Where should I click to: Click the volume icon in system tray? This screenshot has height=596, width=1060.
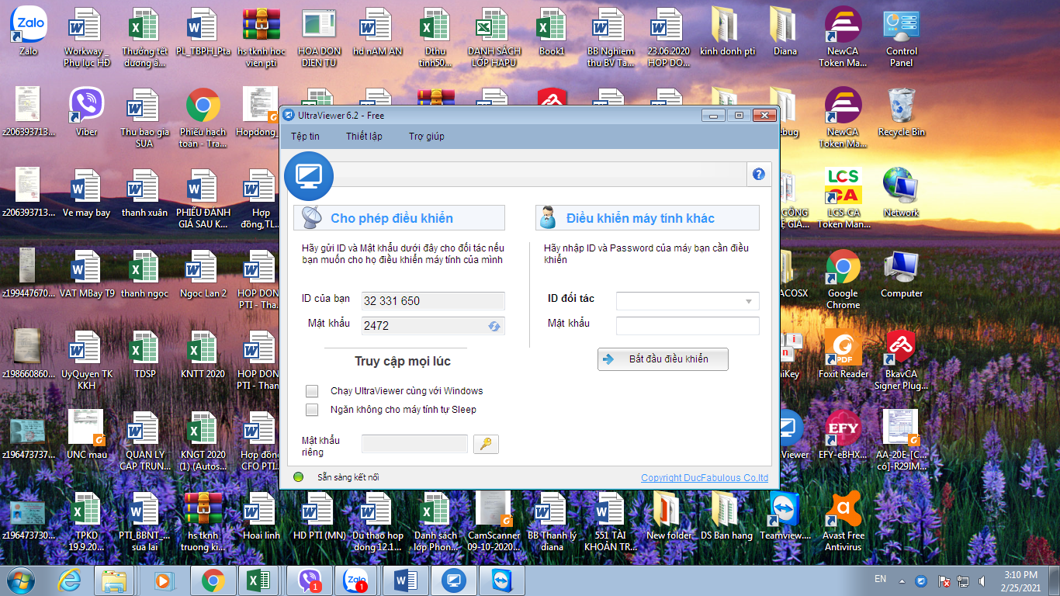982,580
